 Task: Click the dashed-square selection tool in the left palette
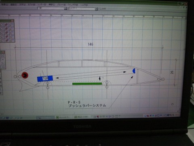[3, 56]
